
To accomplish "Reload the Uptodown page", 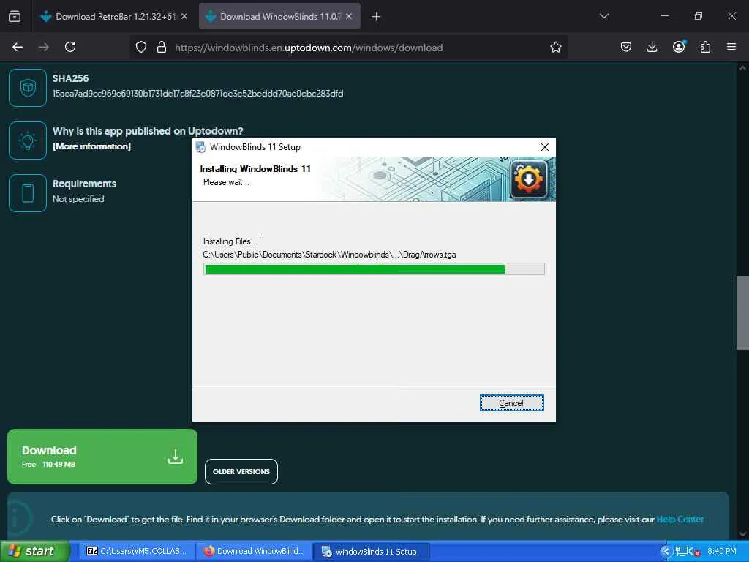I will click(x=70, y=47).
